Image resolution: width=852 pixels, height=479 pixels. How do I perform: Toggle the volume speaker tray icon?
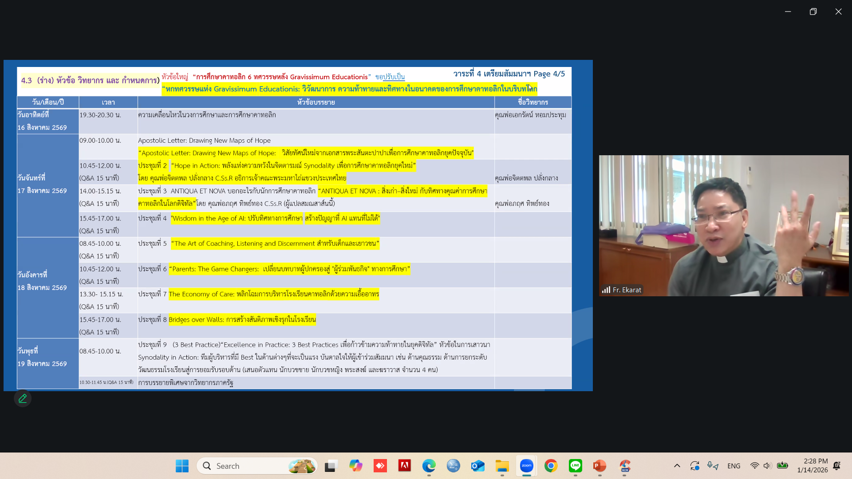pos(767,466)
